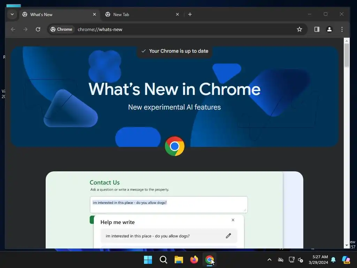Open taskbar Search
The height and width of the screenshot is (268, 357).
(x=164, y=260)
